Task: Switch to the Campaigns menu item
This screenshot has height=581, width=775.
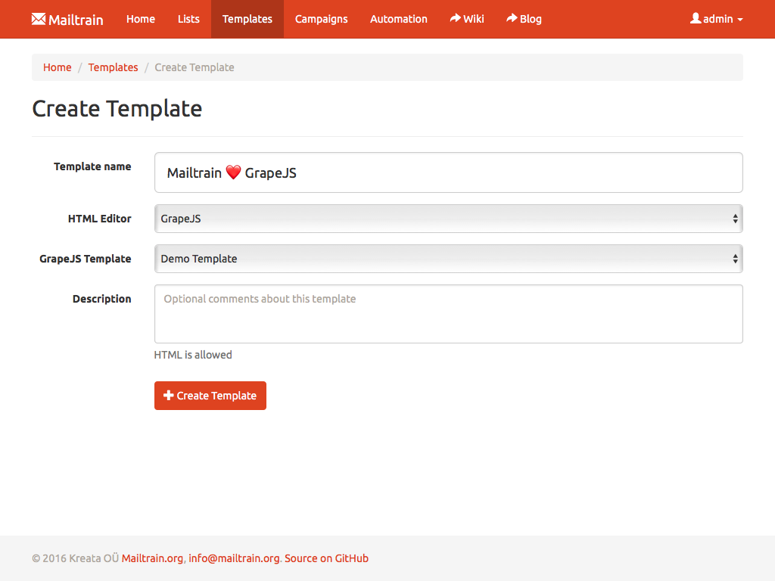Action: point(321,19)
